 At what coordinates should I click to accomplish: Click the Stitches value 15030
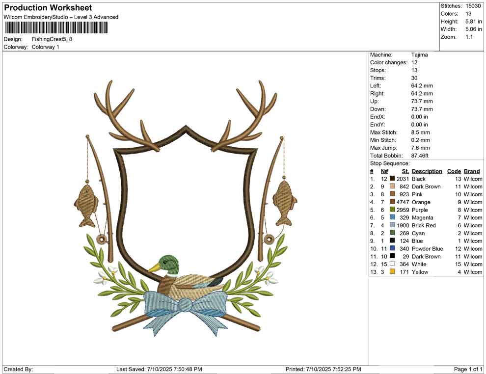[x=473, y=6]
